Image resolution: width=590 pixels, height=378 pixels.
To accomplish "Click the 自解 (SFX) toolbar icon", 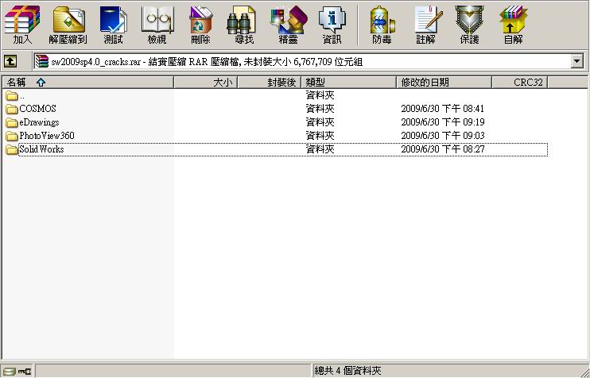I will click(514, 24).
